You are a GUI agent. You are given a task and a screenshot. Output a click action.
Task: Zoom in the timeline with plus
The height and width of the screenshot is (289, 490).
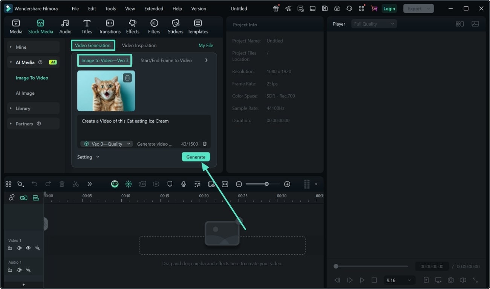pos(287,184)
